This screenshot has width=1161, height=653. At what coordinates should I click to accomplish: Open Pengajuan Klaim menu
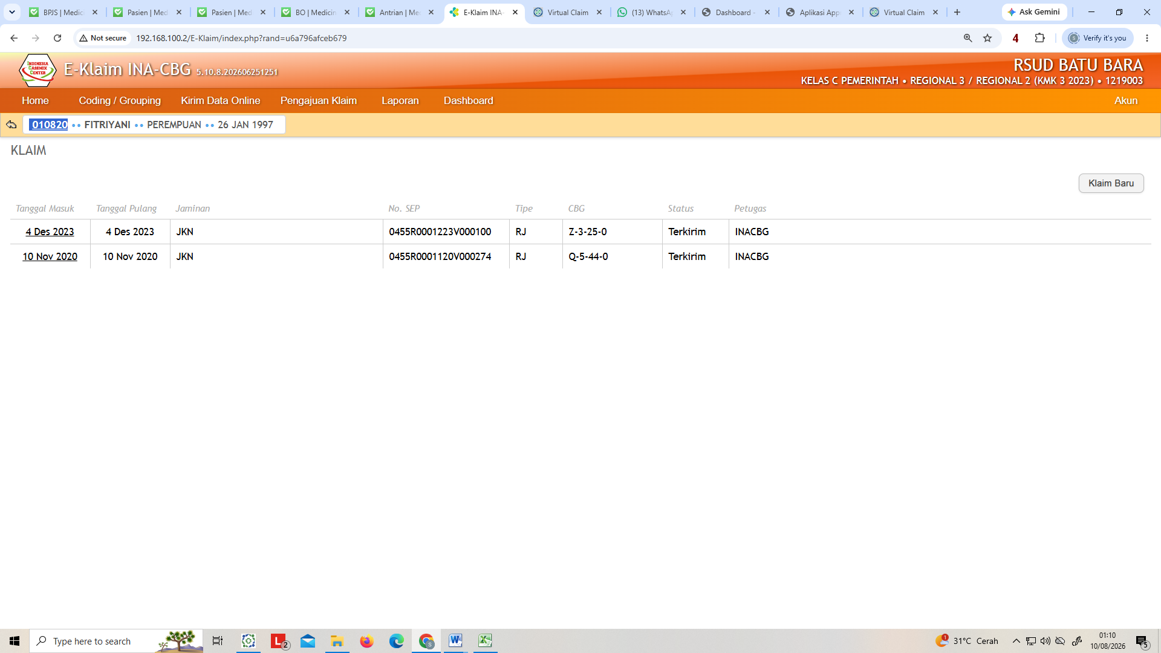[319, 101]
